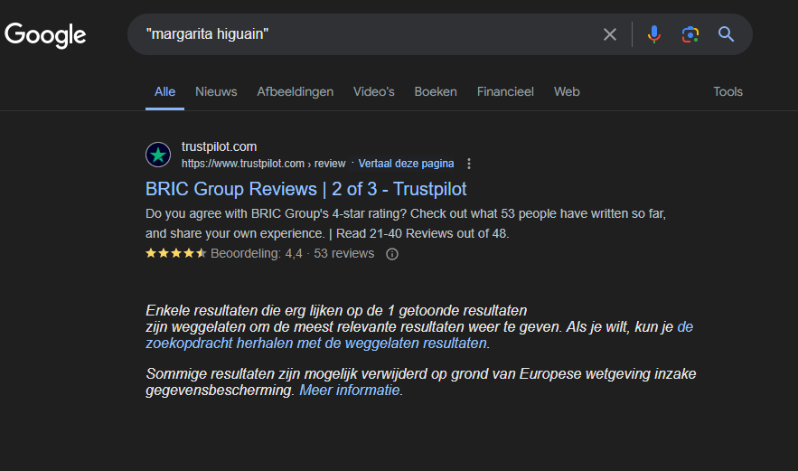This screenshot has height=471, width=798.
Task: Click the magnifying glass search button
Action: pyautogui.click(x=727, y=34)
